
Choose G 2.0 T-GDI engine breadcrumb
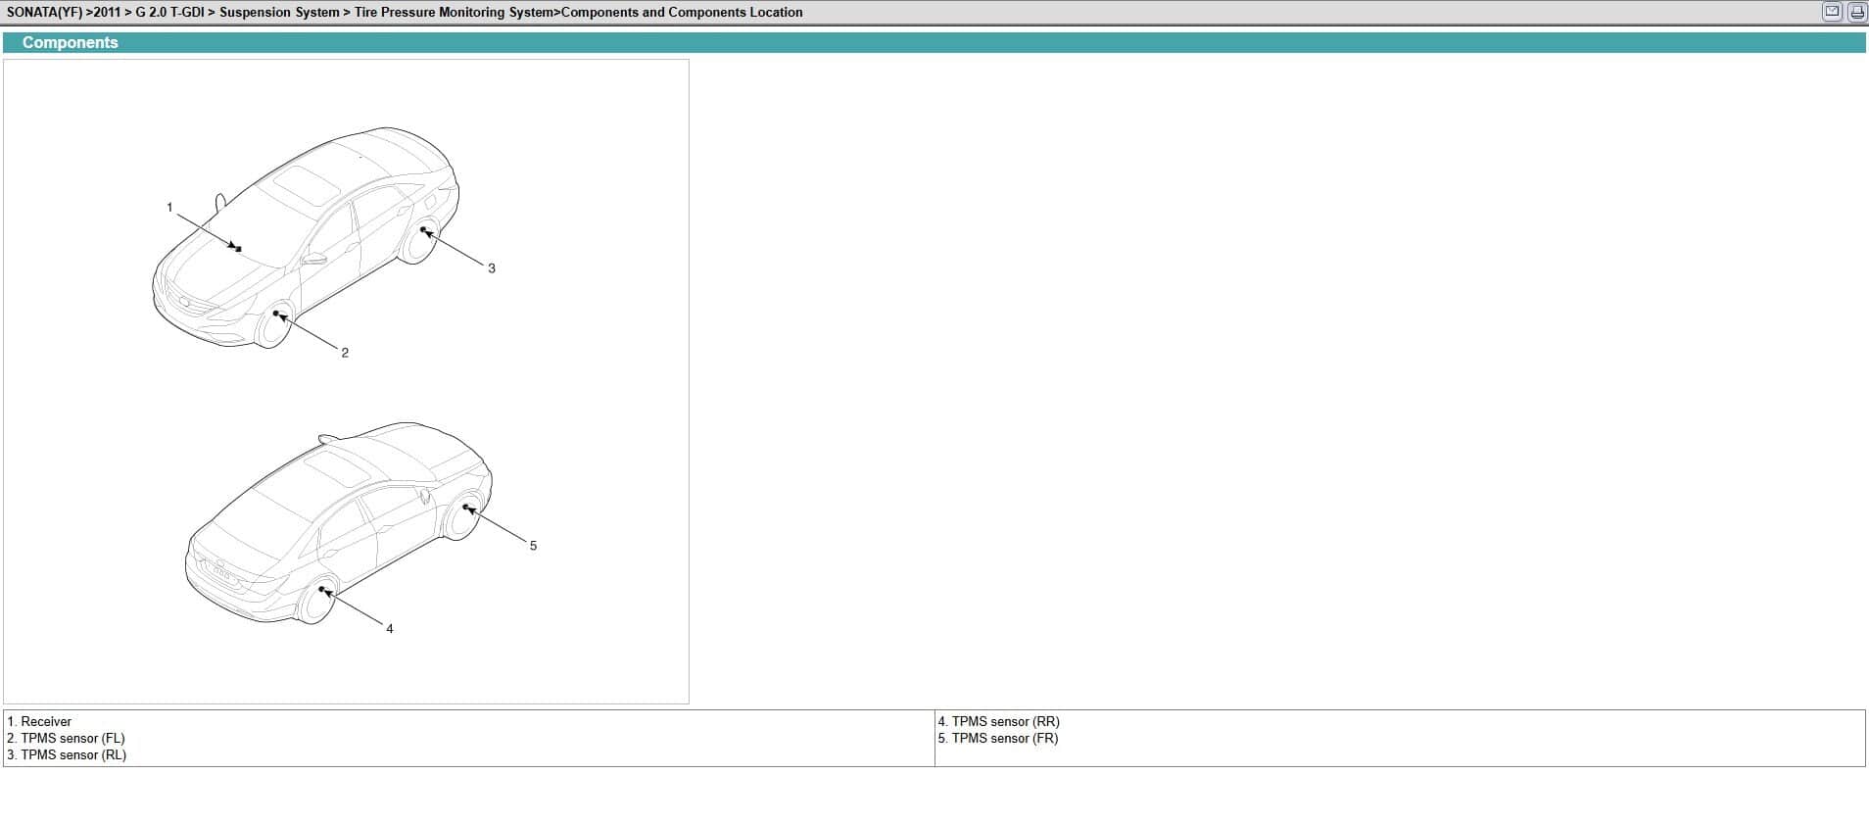pos(169,13)
